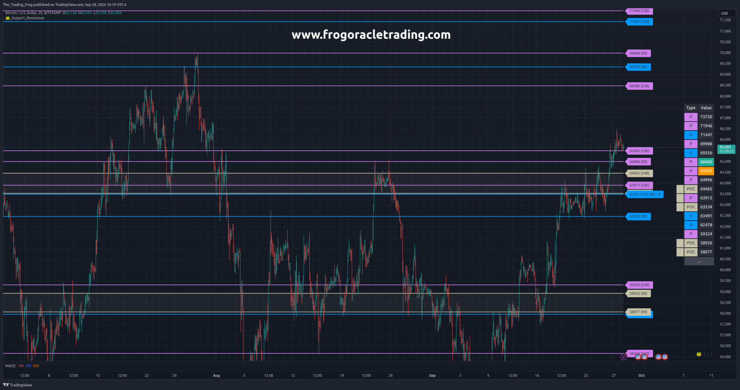Click the 71946 (240) level label
Image resolution: width=740 pixels, height=390 pixels.
pyautogui.click(x=639, y=11)
